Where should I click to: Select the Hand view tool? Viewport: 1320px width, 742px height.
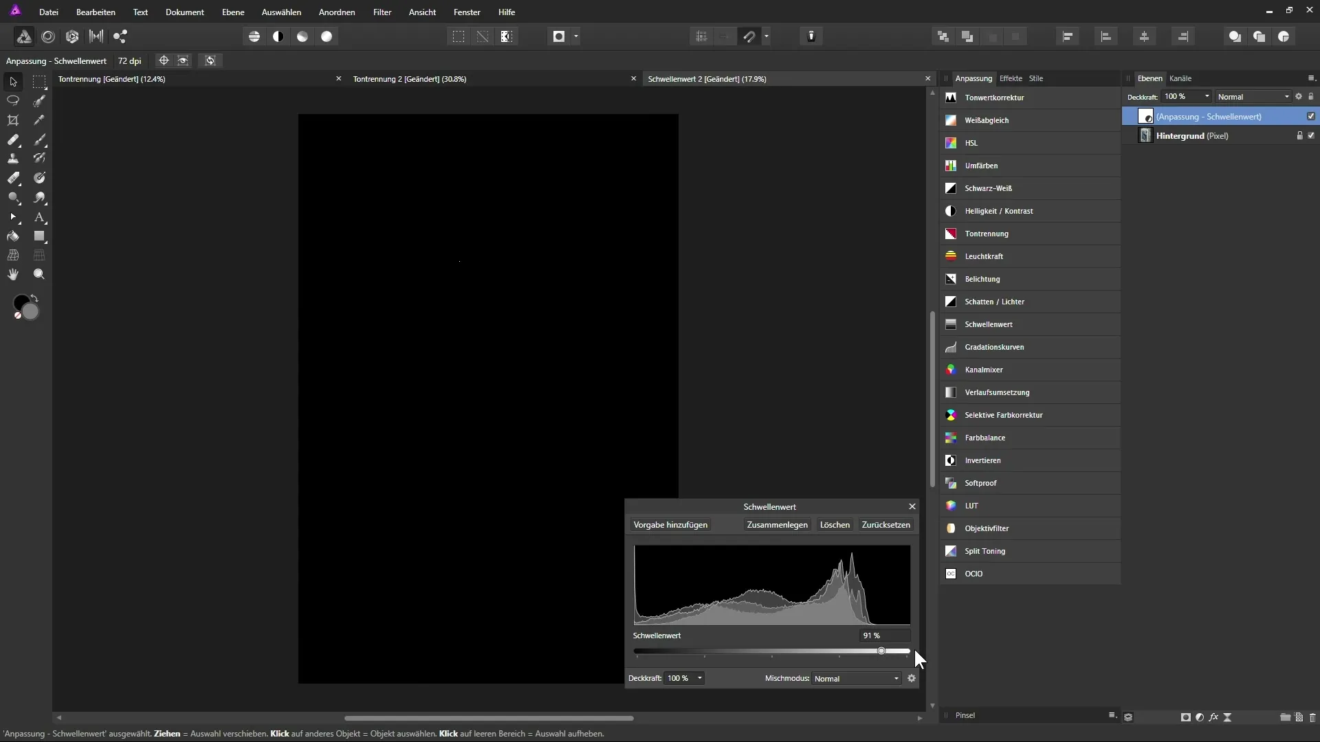coord(13,274)
